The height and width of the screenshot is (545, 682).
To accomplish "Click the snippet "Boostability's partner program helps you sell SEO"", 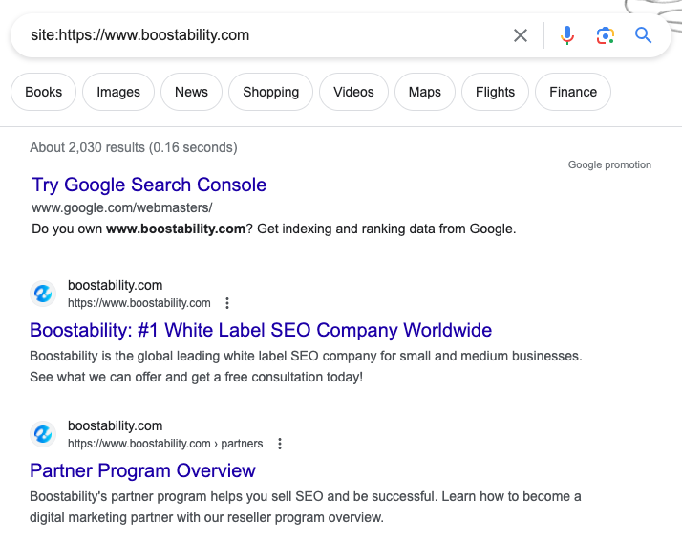I will pos(306,507).
